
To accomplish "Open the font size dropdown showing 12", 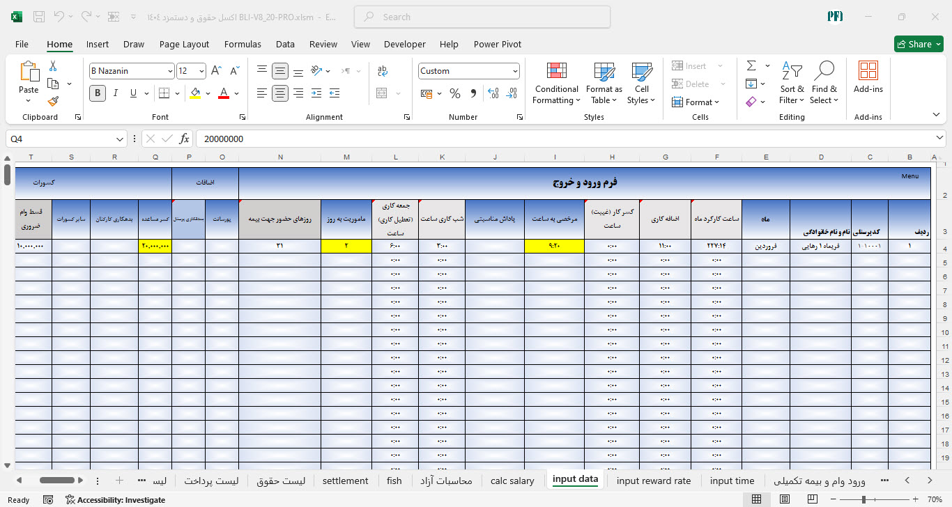I will [202, 71].
